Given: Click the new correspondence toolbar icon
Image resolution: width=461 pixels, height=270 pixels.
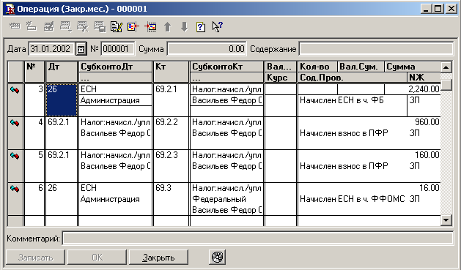Looking at the screenshot, I should pyautogui.click(x=32, y=26).
